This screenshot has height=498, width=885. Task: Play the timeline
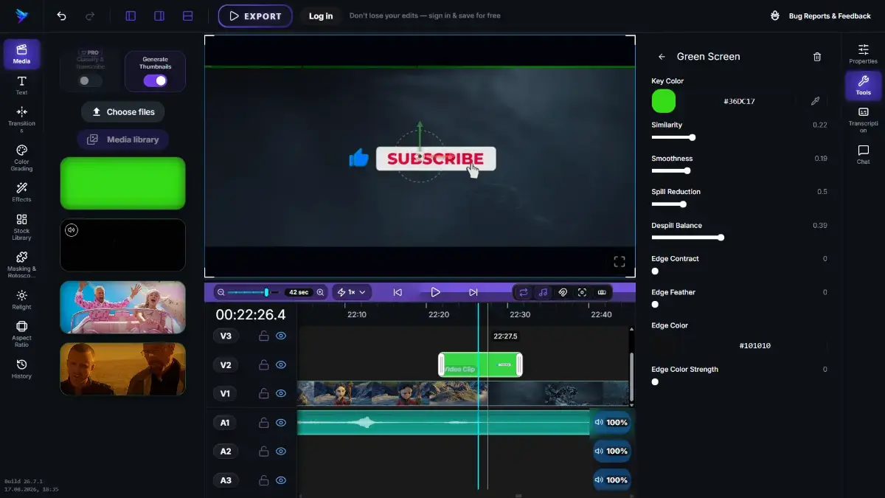click(435, 292)
